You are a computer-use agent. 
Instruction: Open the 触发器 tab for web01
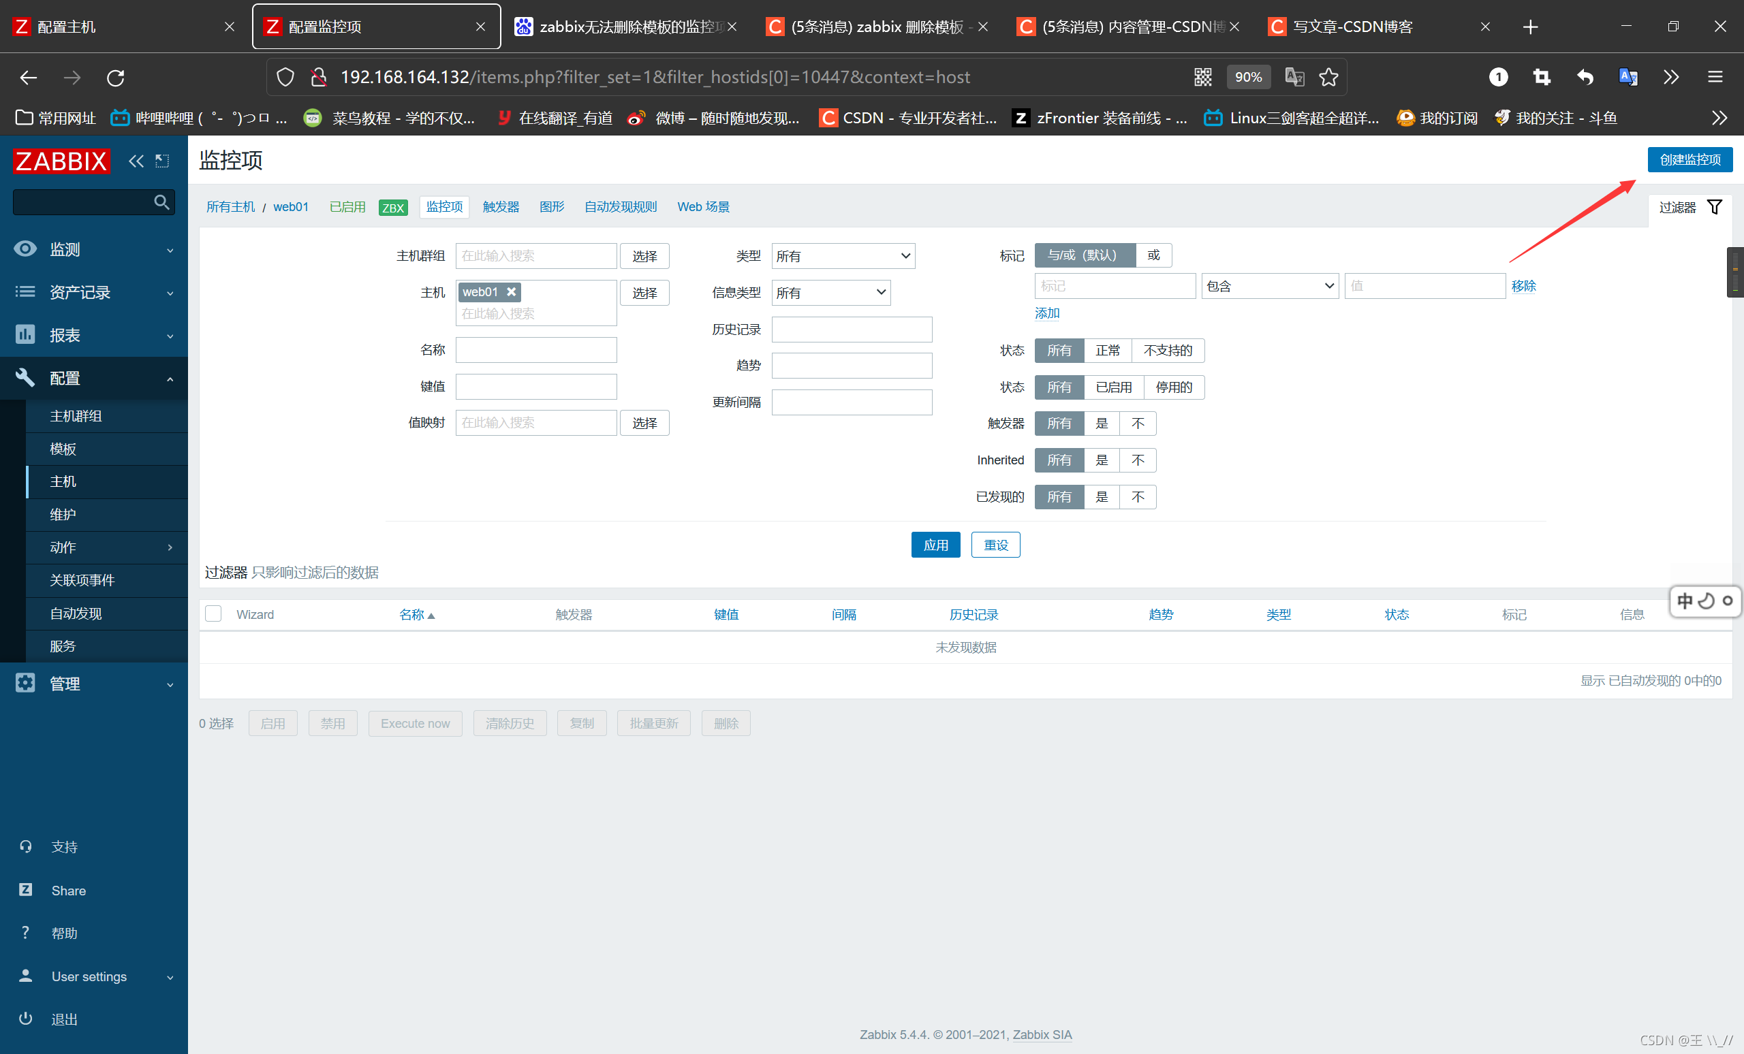pyautogui.click(x=501, y=206)
